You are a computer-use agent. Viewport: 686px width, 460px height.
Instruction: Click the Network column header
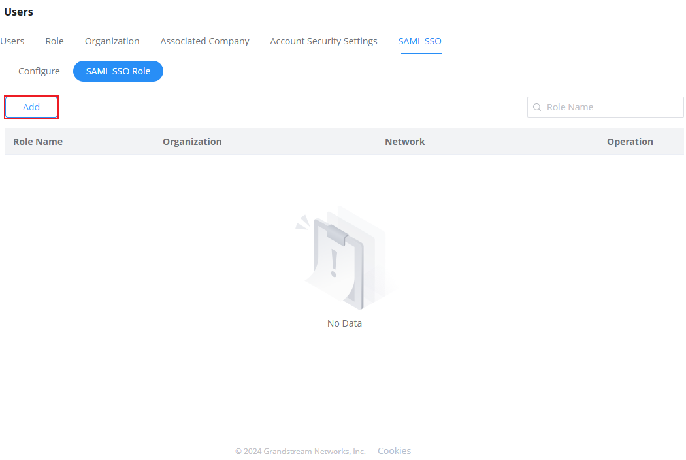404,142
